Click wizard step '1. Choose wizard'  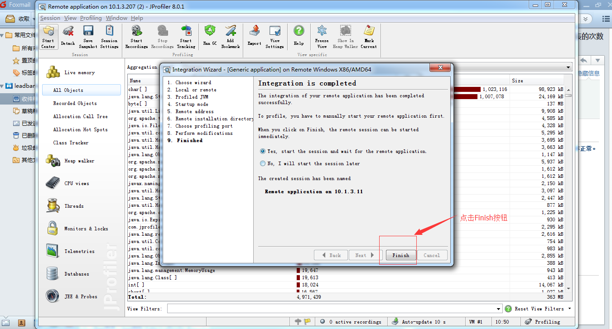pyautogui.click(x=189, y=82)
